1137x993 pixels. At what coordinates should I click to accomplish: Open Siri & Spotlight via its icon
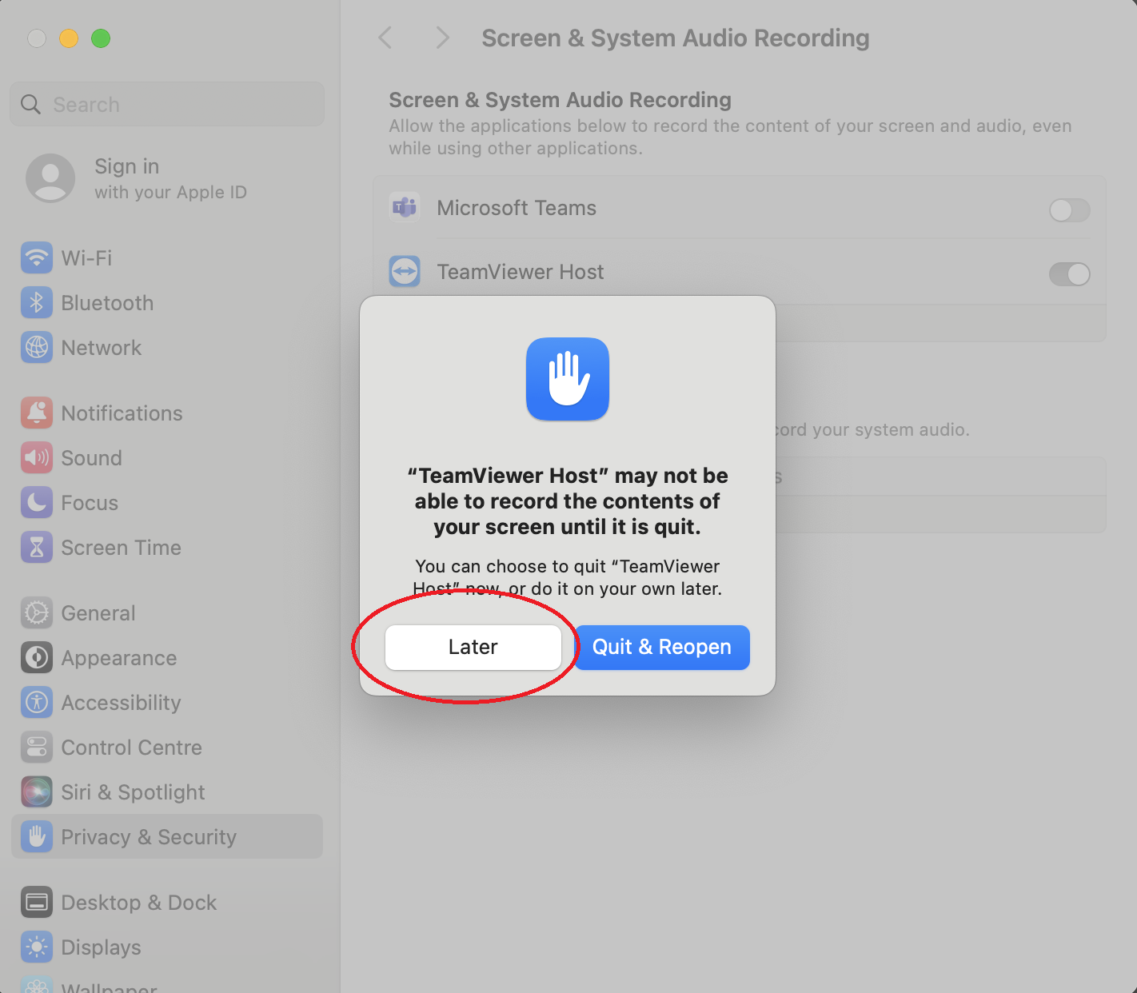tap(37, 792)
